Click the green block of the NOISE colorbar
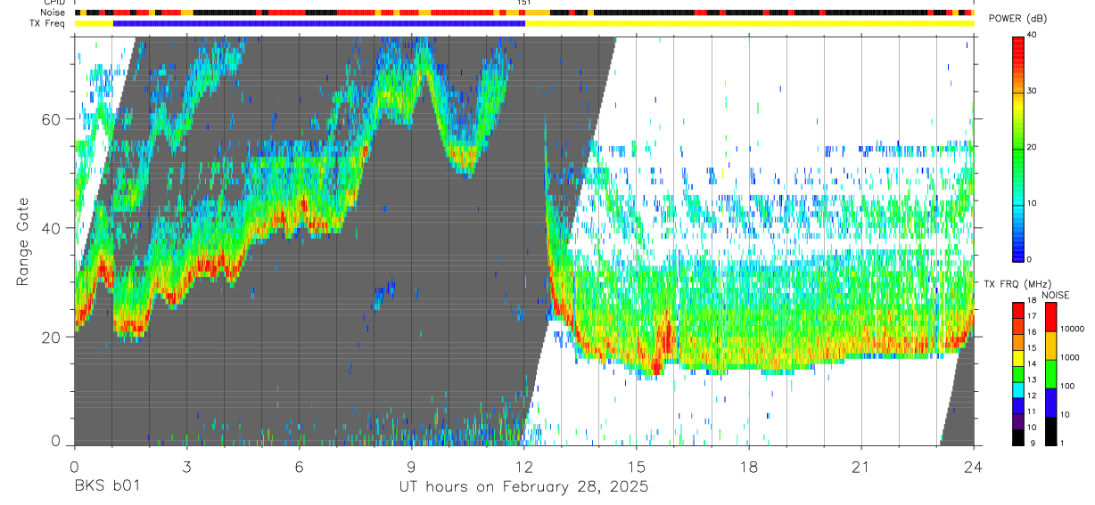 click(1051, 373)
